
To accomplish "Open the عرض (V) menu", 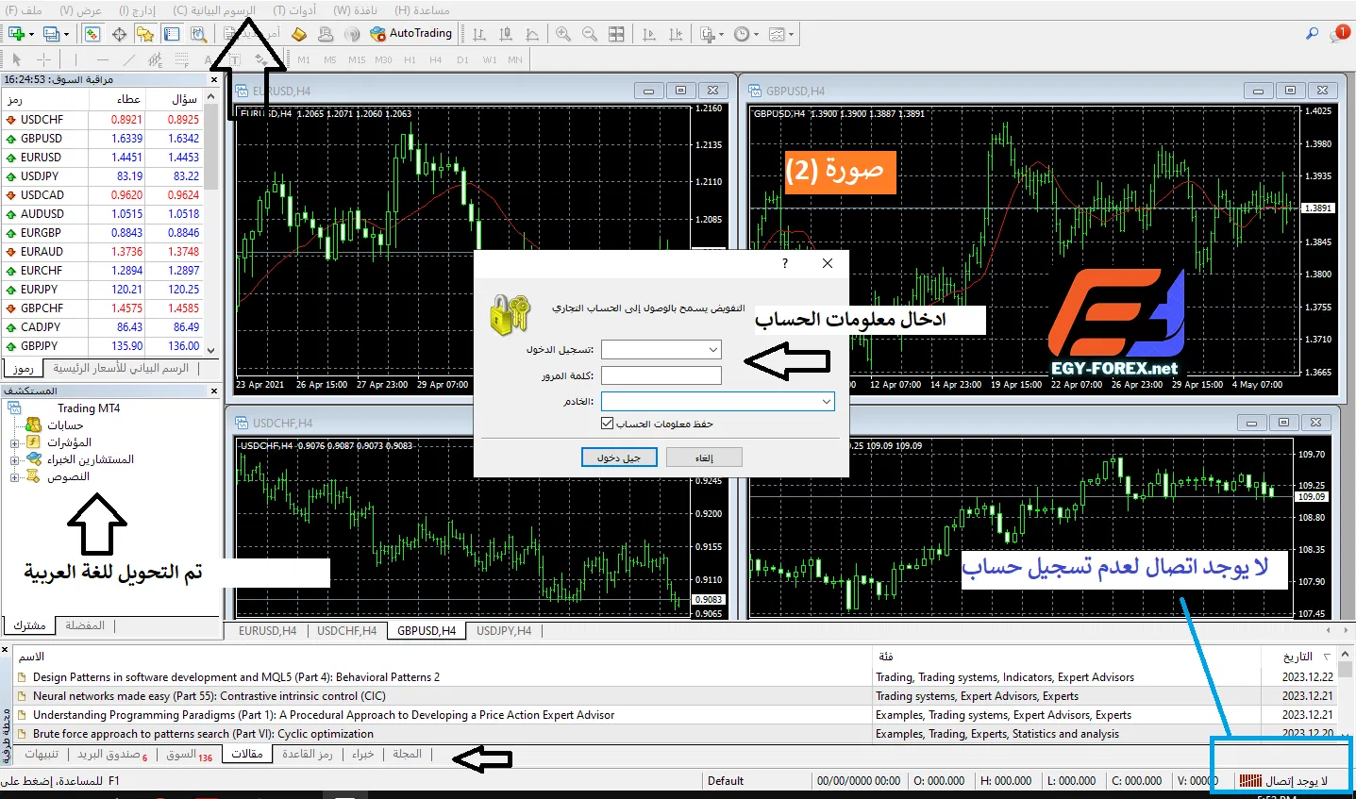I will pyautogui.click(x=80, y=9).
